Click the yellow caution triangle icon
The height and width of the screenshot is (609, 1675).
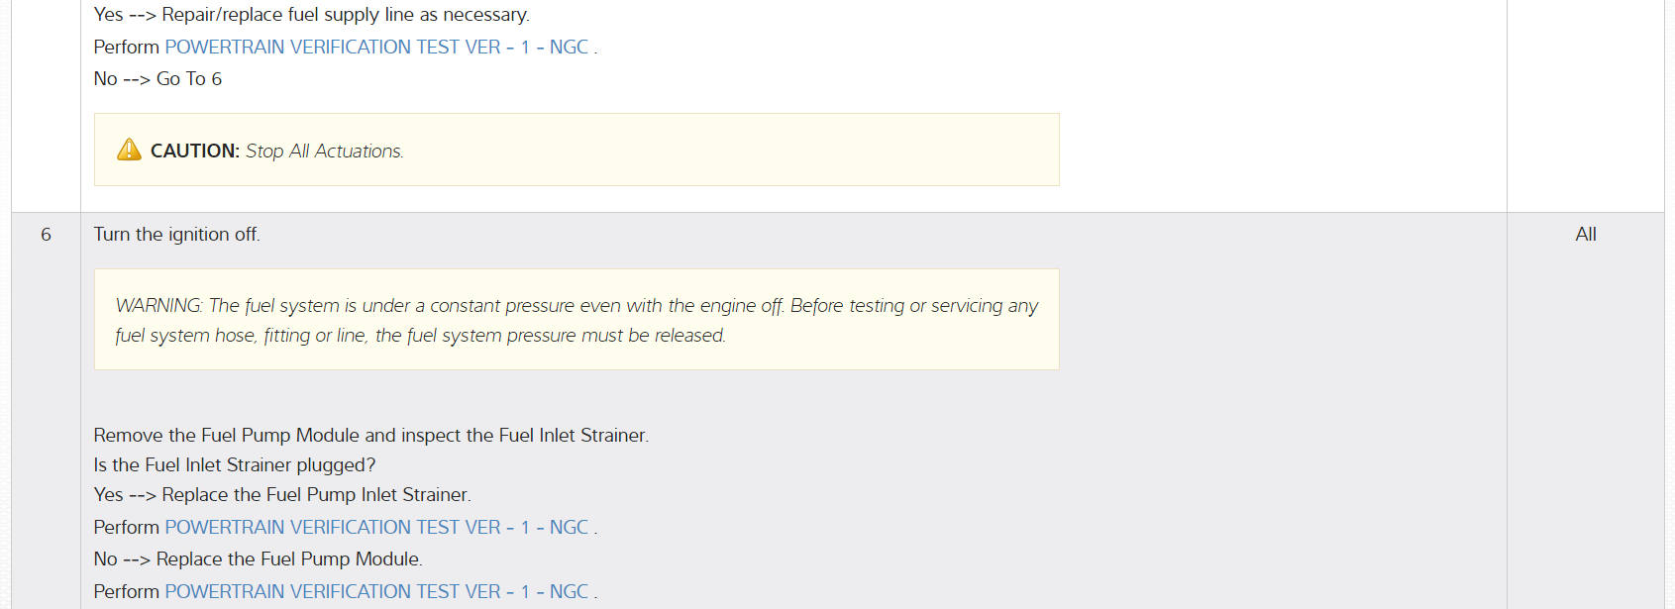click(129, 150)
